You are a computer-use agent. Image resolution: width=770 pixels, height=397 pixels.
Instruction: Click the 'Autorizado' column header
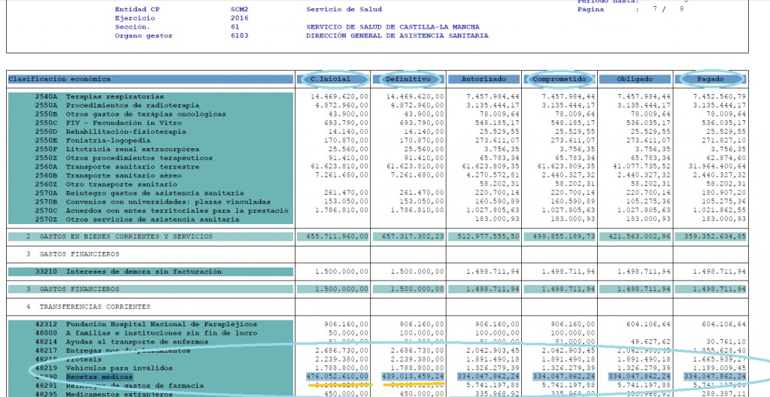pyautogui.click(x=484, y=79)
